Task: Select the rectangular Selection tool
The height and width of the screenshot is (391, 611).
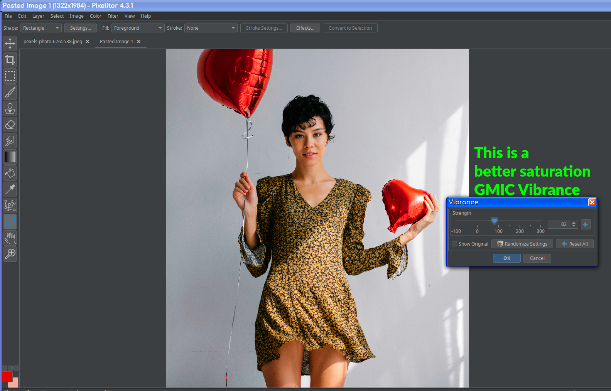Action: (10, 76)
